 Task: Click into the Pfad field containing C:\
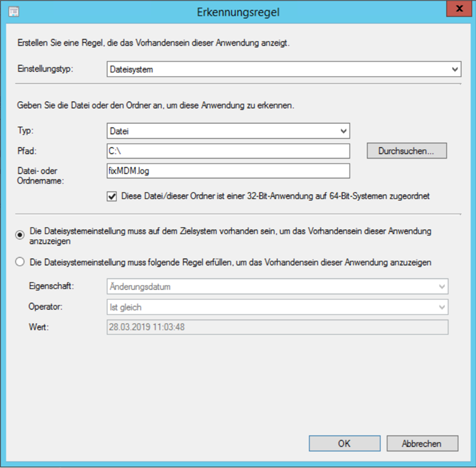(x=228, y=151)
